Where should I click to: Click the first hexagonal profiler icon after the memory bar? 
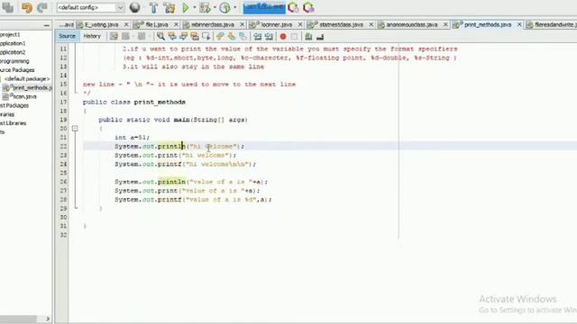pyautogui.click(x=293, y=7)
